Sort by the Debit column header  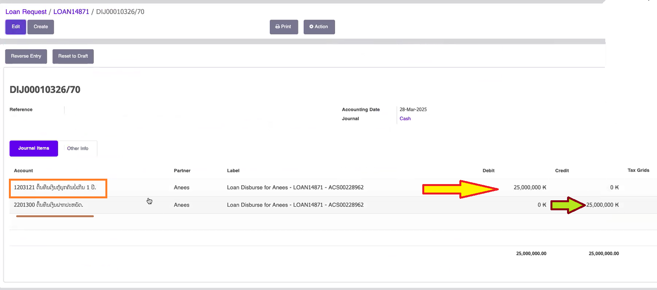click(x=488, y=171)
